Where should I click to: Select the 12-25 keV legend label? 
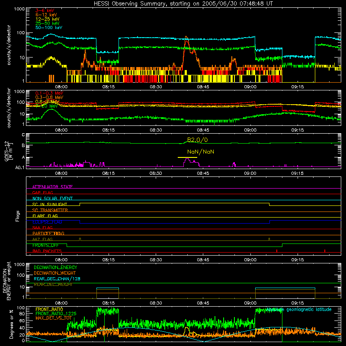pyautogui.click(x=48, y=19)
